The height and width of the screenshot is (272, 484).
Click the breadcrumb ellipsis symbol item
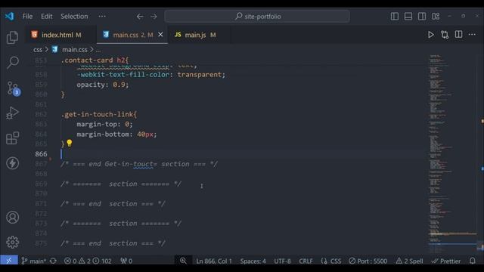[x=98, y=50]
